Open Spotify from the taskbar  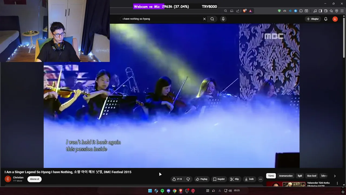[162, 191]
